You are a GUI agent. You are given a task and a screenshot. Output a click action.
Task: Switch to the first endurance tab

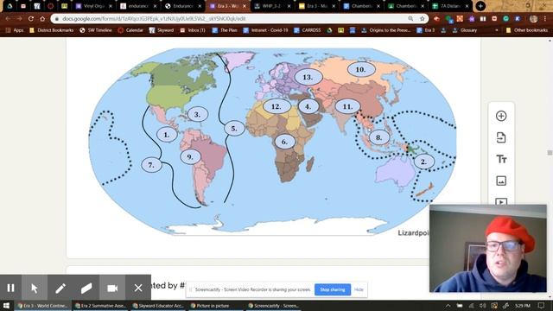pos(138,6)
